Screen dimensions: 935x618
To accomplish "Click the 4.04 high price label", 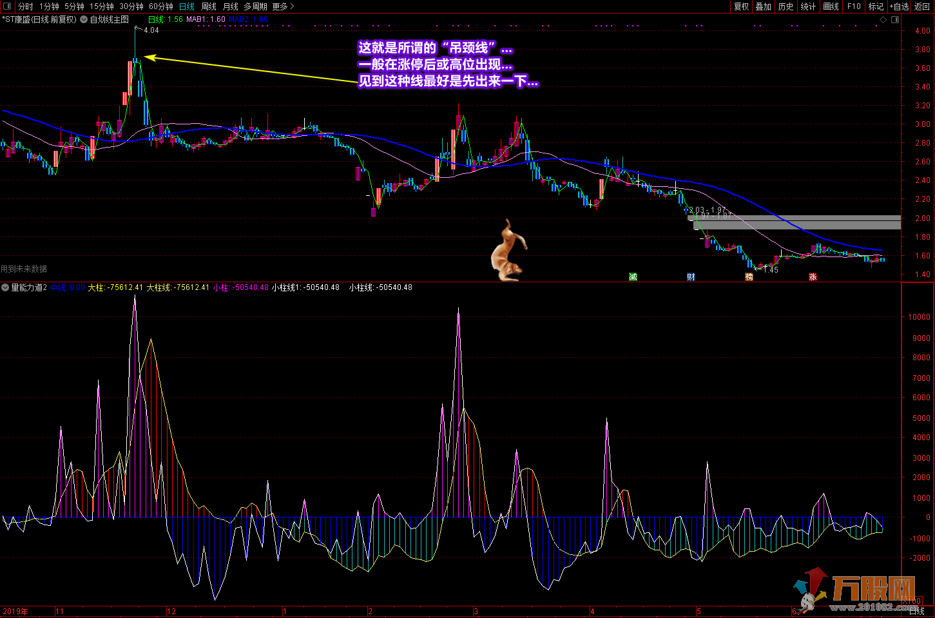I will pos(151,30).
